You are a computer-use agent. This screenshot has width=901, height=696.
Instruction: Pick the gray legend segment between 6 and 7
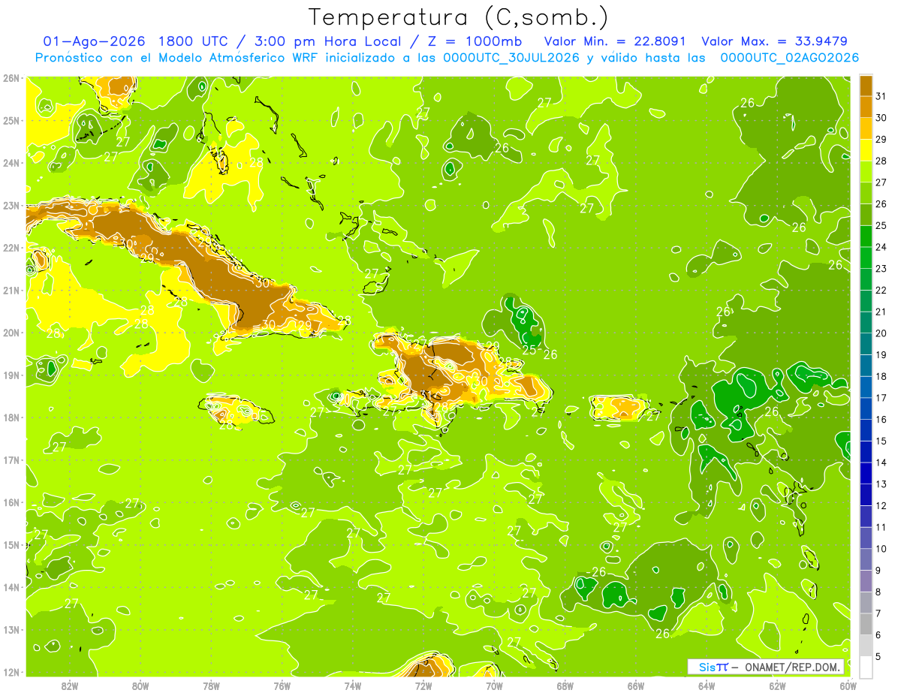click(x=866, y=624)
